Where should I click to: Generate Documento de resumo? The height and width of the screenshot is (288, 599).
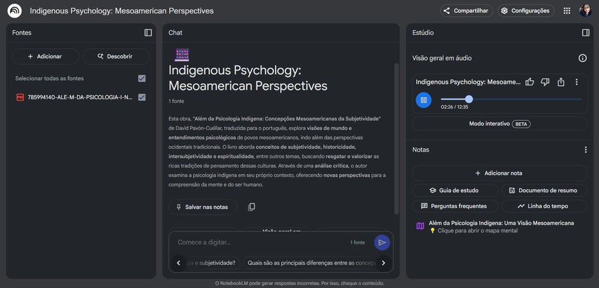click(x=544, y=190)
